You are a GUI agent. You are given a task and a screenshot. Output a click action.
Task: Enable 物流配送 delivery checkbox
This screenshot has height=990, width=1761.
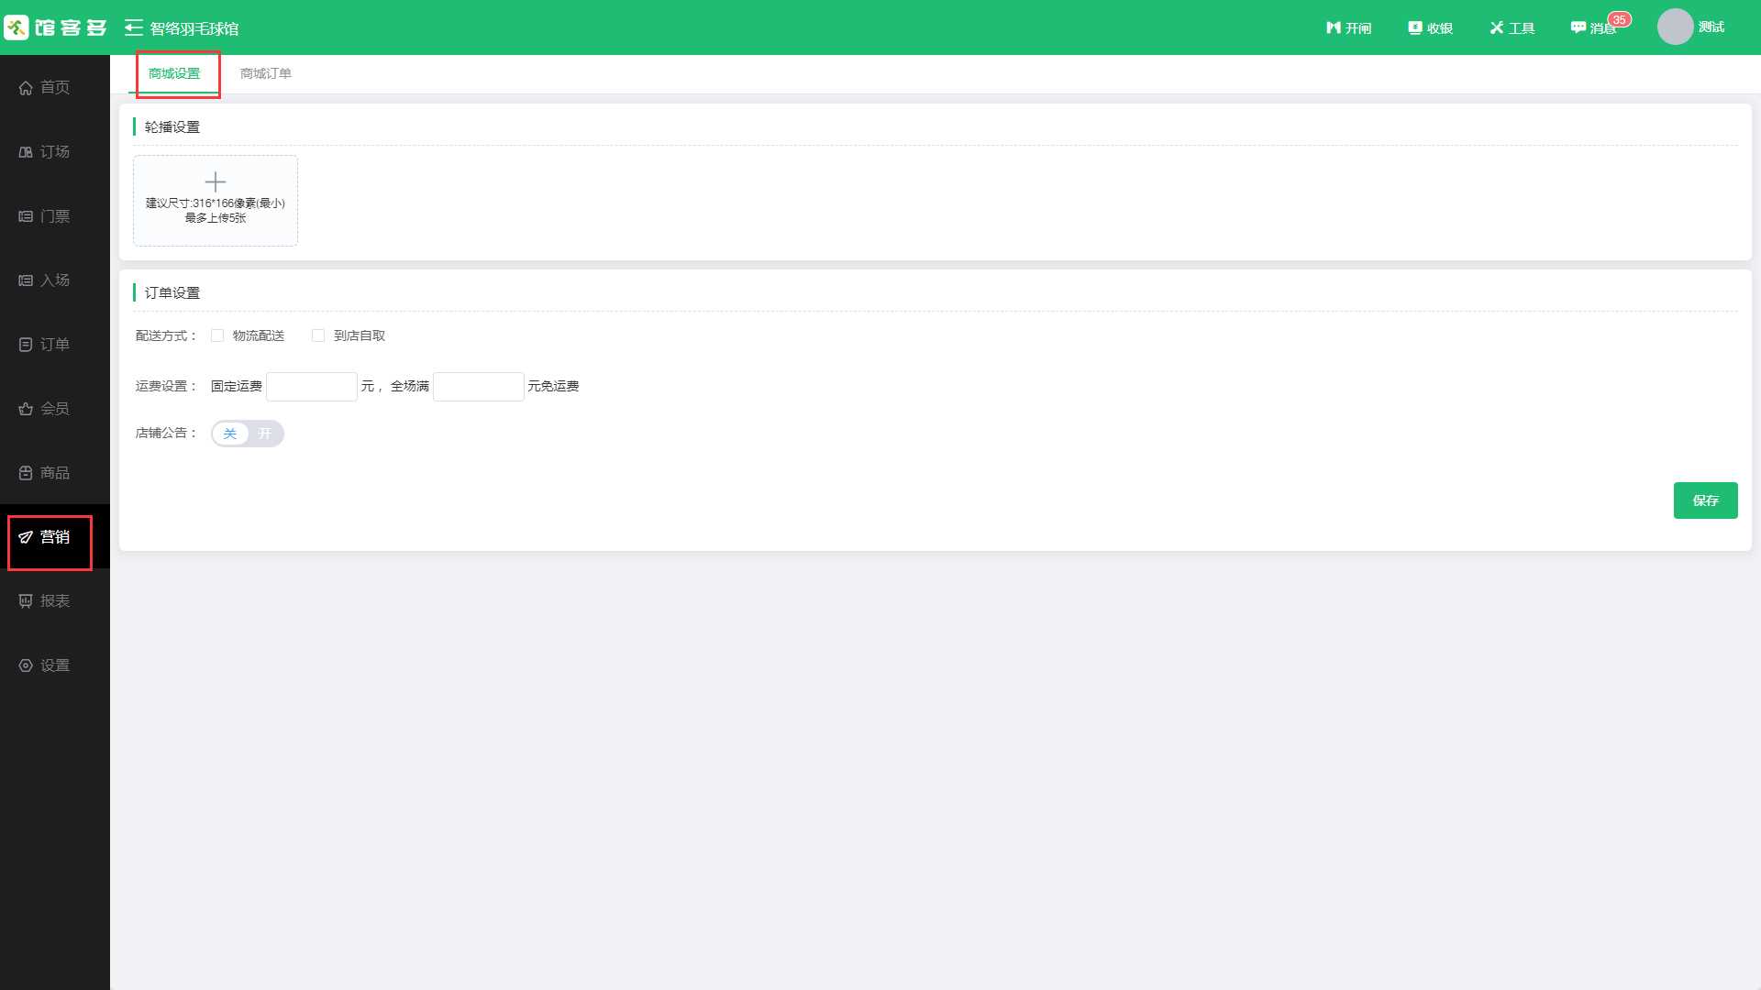tap(217, 335)
